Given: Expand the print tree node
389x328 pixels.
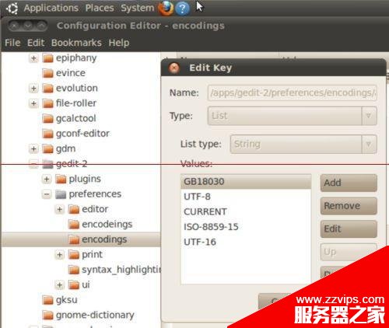Looking at the screenshot, I should point(60,255).
